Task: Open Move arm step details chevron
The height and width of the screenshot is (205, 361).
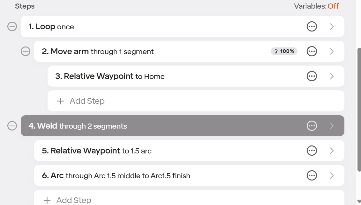Action: [332, 51]
